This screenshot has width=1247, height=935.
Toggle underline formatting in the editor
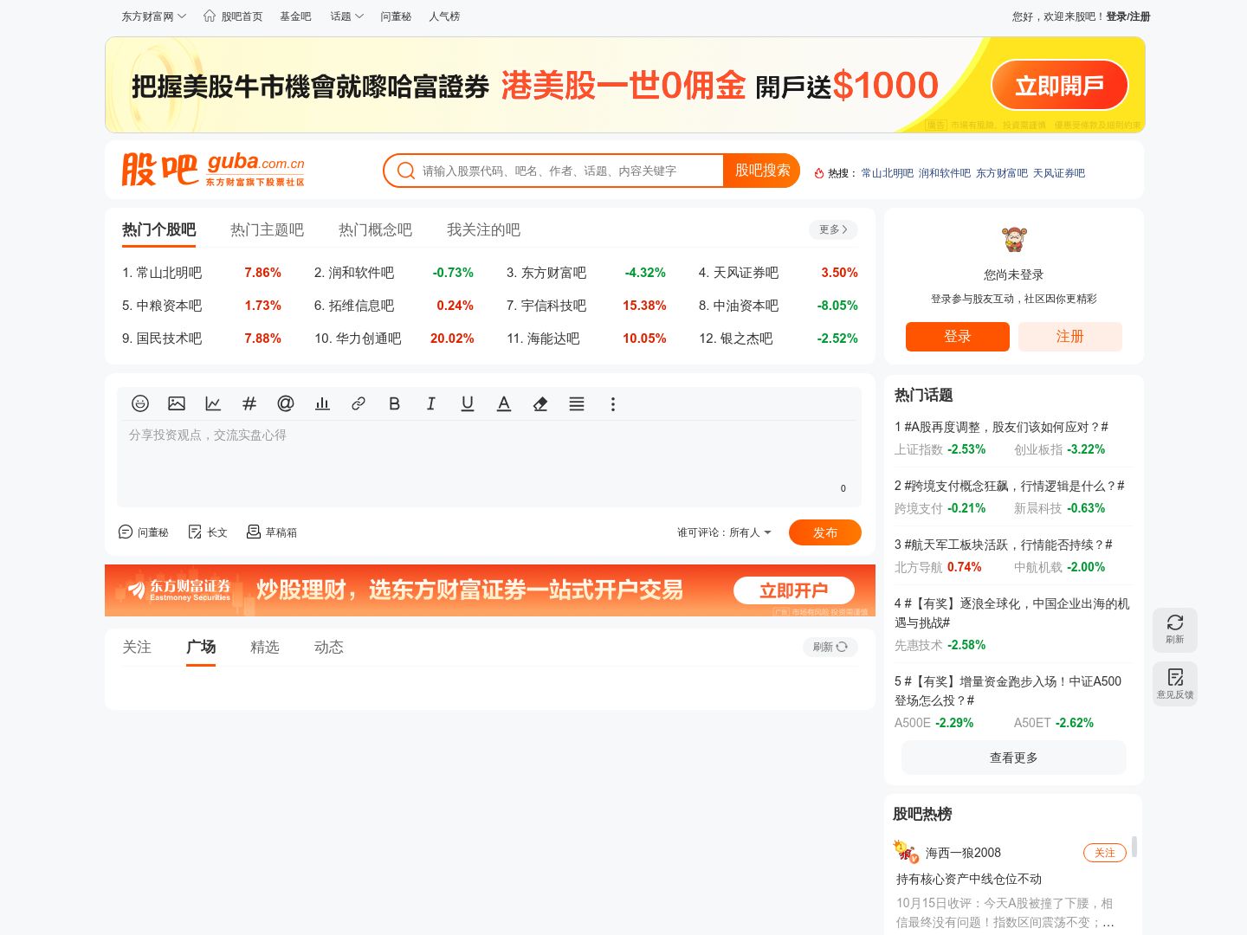(x=468, y=403)
